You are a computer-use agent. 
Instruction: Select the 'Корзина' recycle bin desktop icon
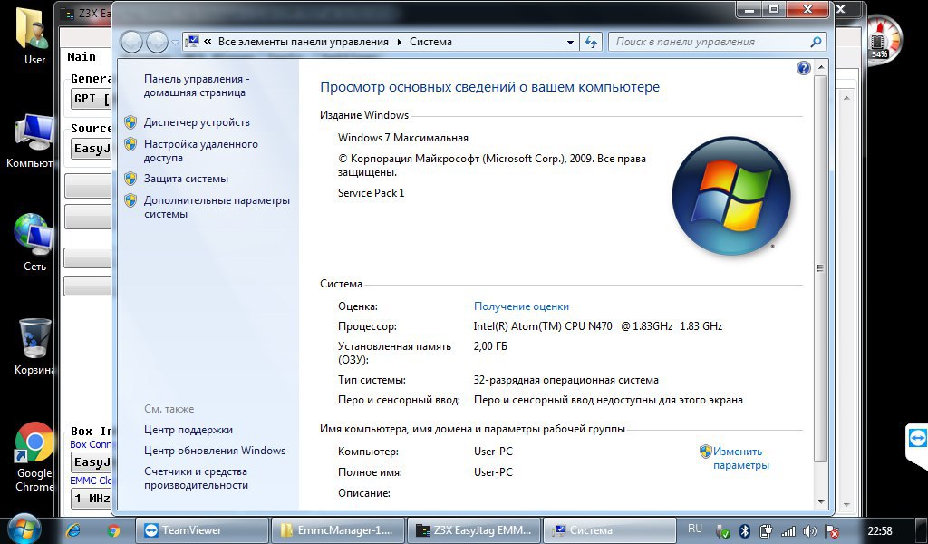tap(34, 347)
